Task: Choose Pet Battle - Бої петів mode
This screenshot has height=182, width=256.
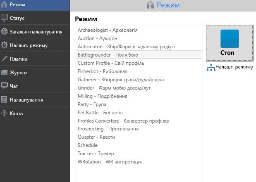Action: [x=100, y=113]
